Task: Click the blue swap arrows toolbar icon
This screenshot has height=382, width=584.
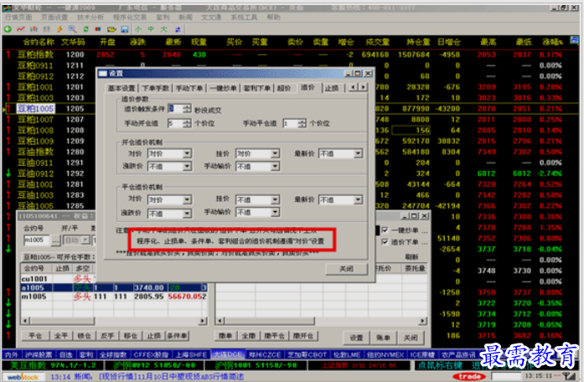Action: click(x=178, y=29)
